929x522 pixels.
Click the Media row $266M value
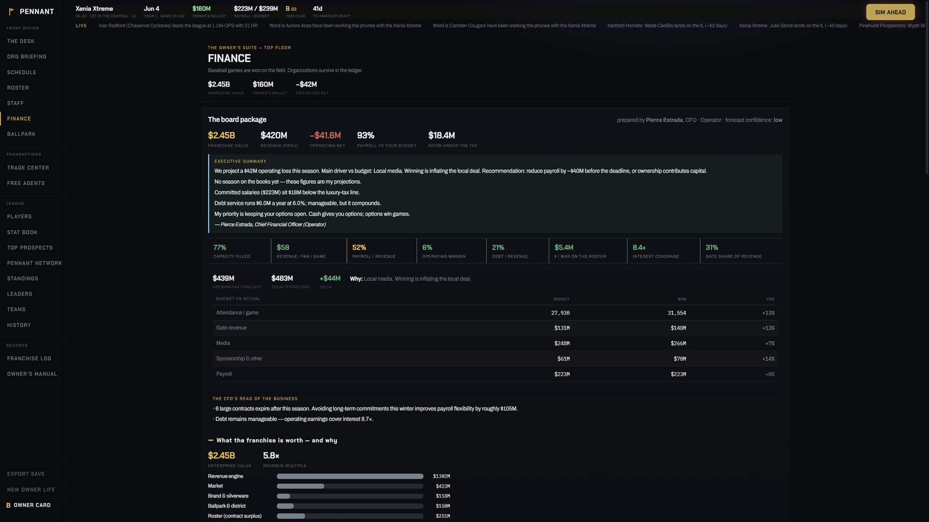[678, 344]
